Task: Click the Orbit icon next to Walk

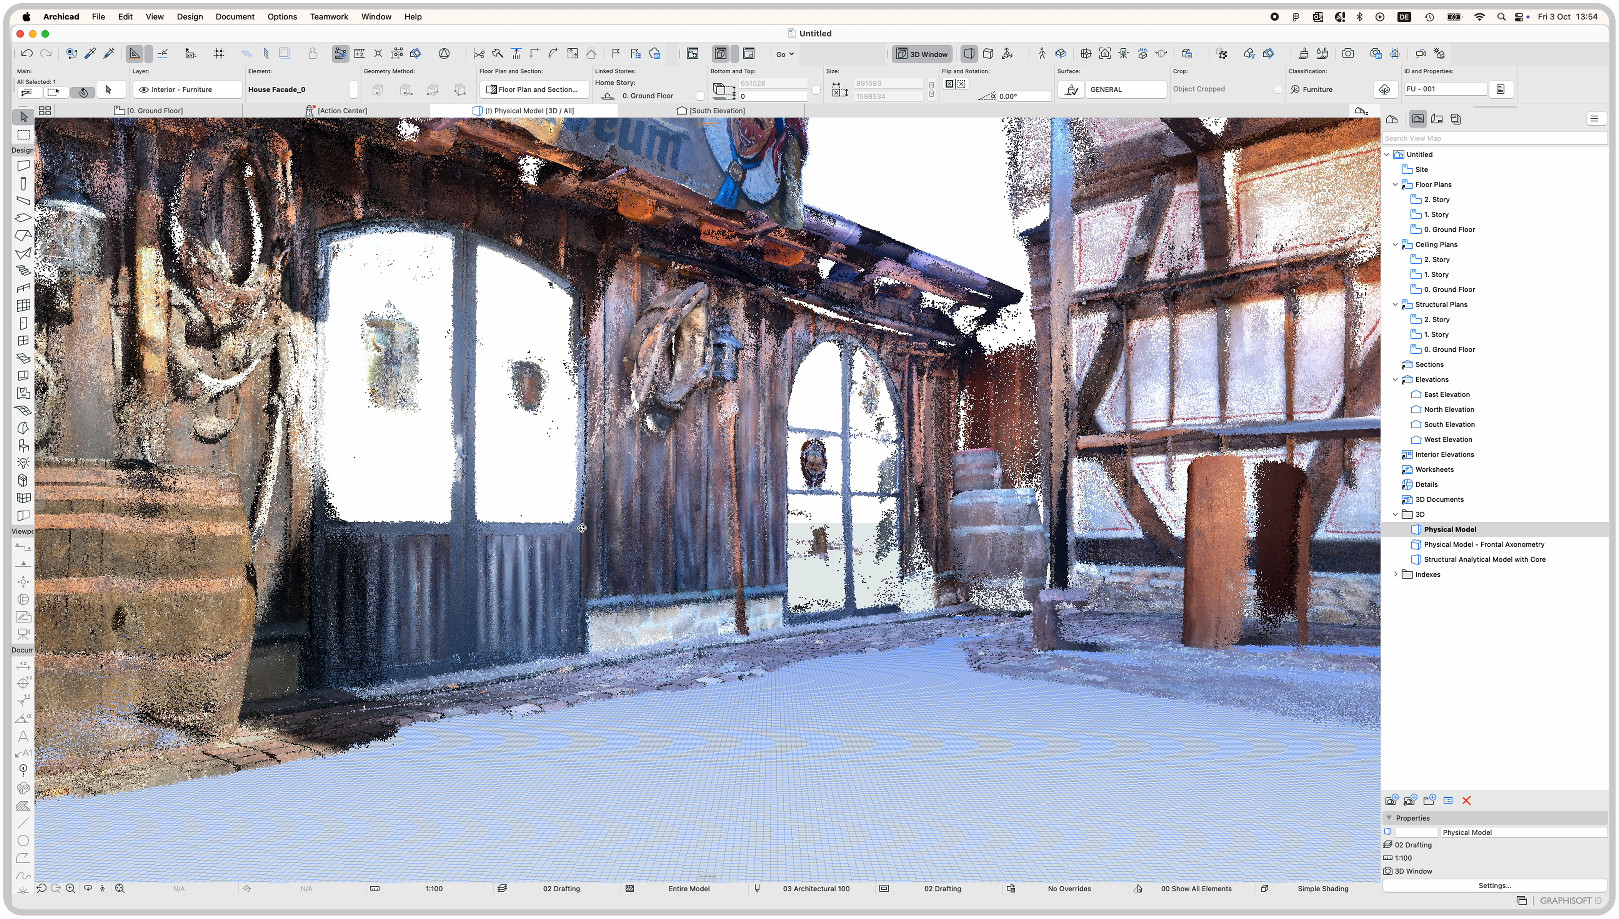Action: point(1061,54)
